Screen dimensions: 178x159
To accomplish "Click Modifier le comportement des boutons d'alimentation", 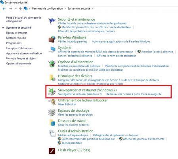I will click(x=137, y=66).
